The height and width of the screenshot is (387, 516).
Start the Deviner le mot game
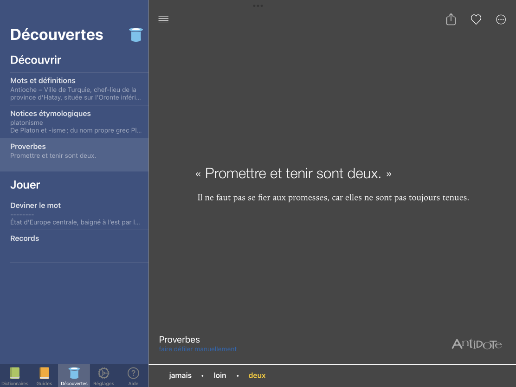coord(74,213)
